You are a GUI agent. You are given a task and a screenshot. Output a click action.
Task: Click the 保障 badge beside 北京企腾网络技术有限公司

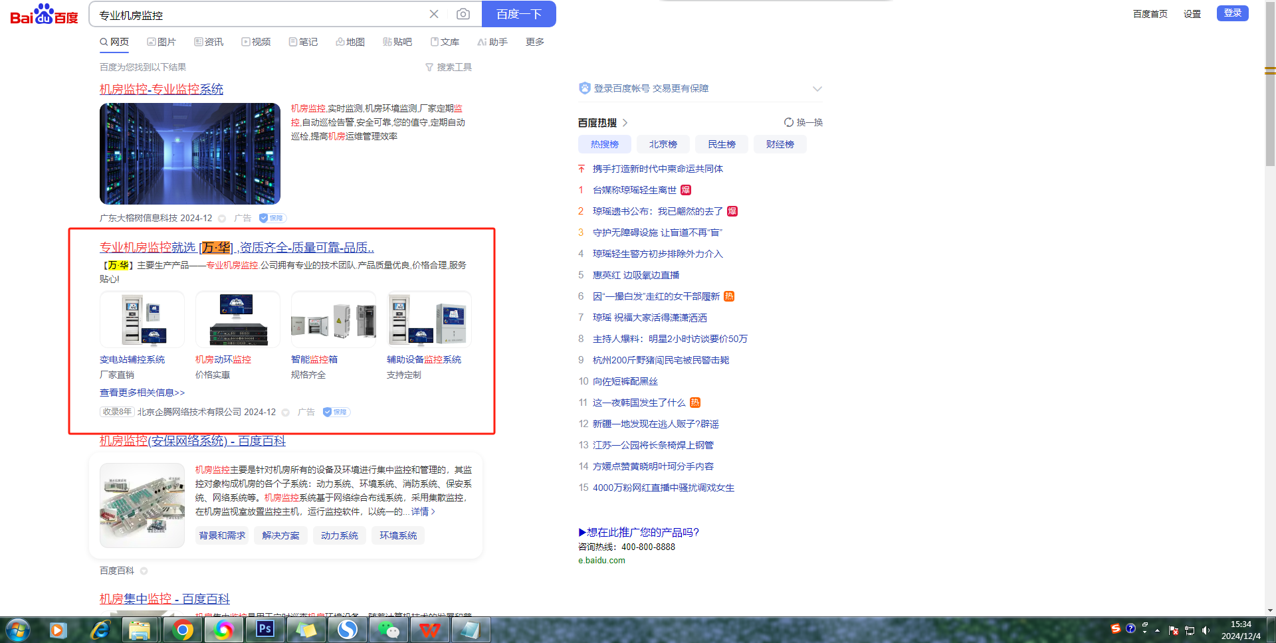point(336,412)
